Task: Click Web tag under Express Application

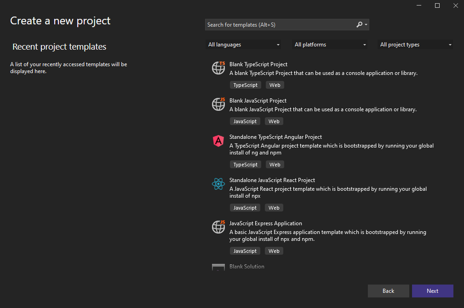Action: click(x=274, y=251)
